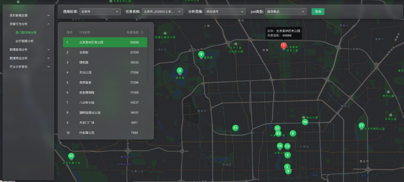404x182 pixels.
Task: Open the 选择区域 dropdown showing 北京市
Action: click(x=100, y=12)
